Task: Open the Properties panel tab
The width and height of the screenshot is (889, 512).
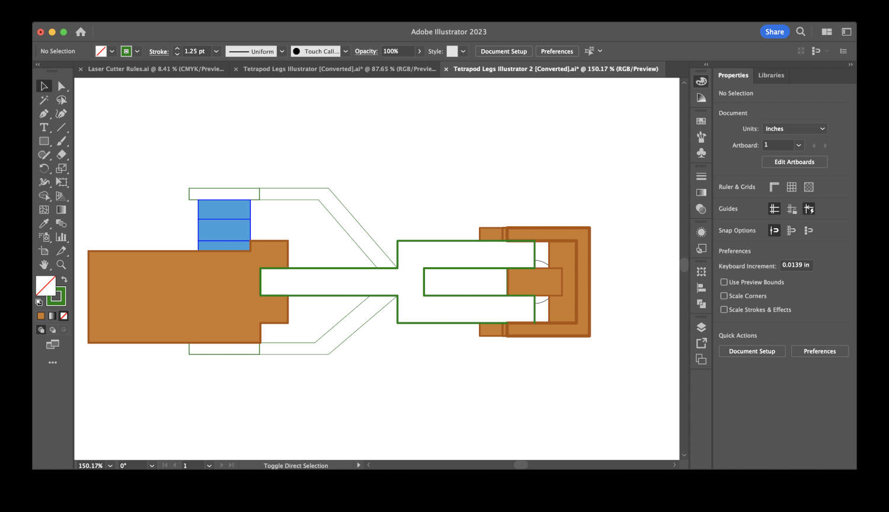Action: [733, 75]
